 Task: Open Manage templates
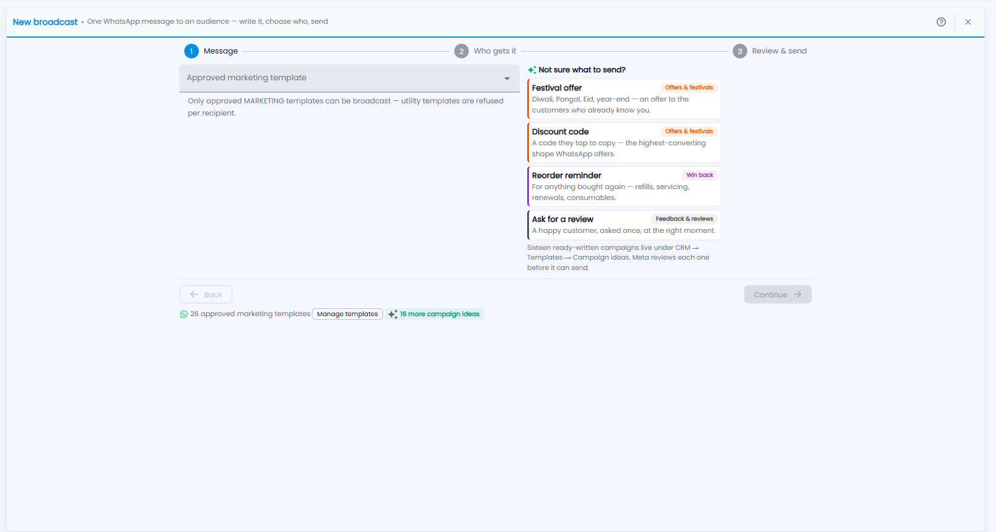coord(347,314)
